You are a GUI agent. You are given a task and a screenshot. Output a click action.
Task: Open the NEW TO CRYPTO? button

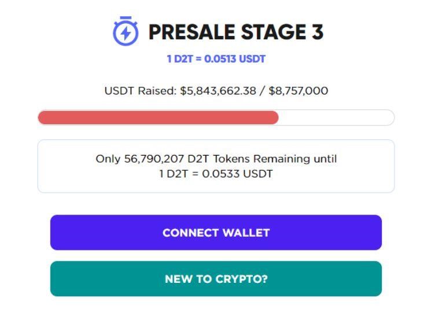pyautogui.click(x=216, y=279)
